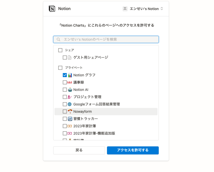Image resolution: width=214 pixels, height=172 pixels.
Task: Click the person-check icon of プロジェクト管理
Action: coord(70,97)
